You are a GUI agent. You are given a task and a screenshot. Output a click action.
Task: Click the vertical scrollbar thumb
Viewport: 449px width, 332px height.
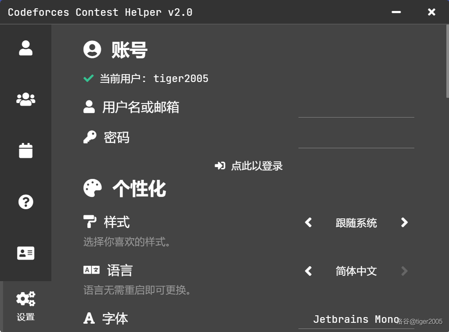click(x=447, y=61)
